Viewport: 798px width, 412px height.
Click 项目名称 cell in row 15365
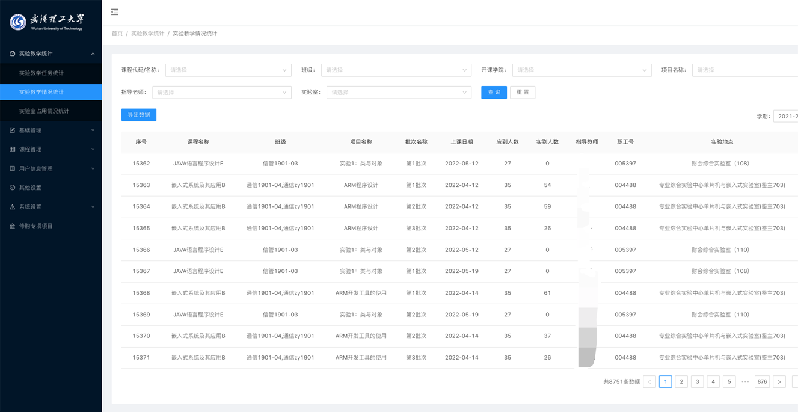361,228
